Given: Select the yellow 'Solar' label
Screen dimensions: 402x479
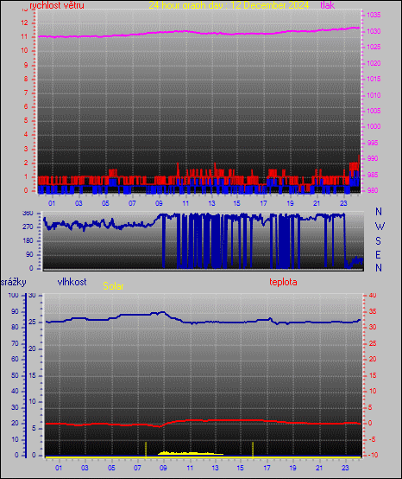Looking at the screenshot, I should tap(113, 286).
